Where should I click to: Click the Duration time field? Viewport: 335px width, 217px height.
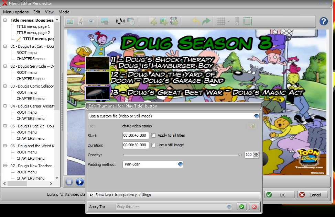(x=136, y=145)
